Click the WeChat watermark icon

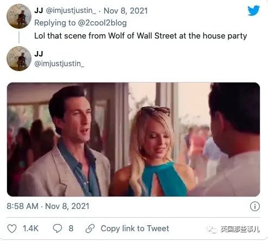click(212, 229)
